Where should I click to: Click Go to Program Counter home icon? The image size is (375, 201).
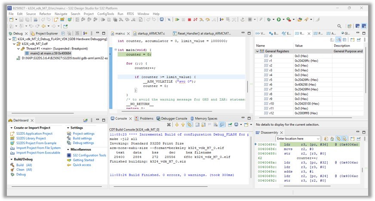point(332,139)
